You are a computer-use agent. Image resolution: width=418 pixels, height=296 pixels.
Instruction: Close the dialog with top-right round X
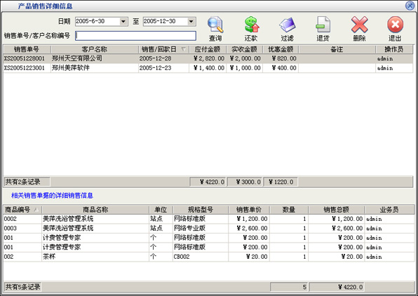coord(410,6)
